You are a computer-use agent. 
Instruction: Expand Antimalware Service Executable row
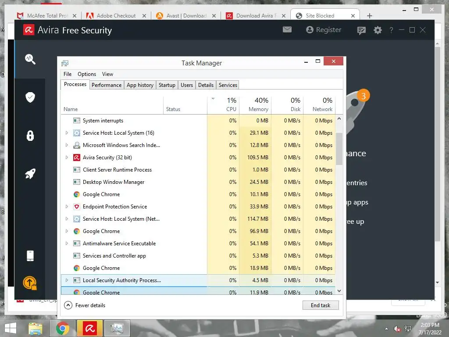[67, 244]
